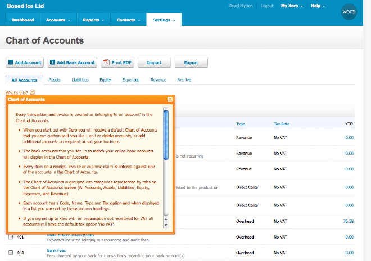Screen dimensions: 371x261
Task: Click the Logout link
Action: click(x=268, y=6)
